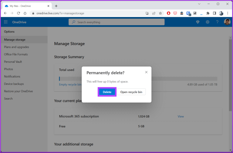View the Microsoft 365 subscription
This screenshot has width=233, height=153.
pos(181,117)
